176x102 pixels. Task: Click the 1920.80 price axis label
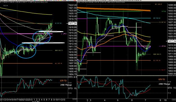click(72, 11)
